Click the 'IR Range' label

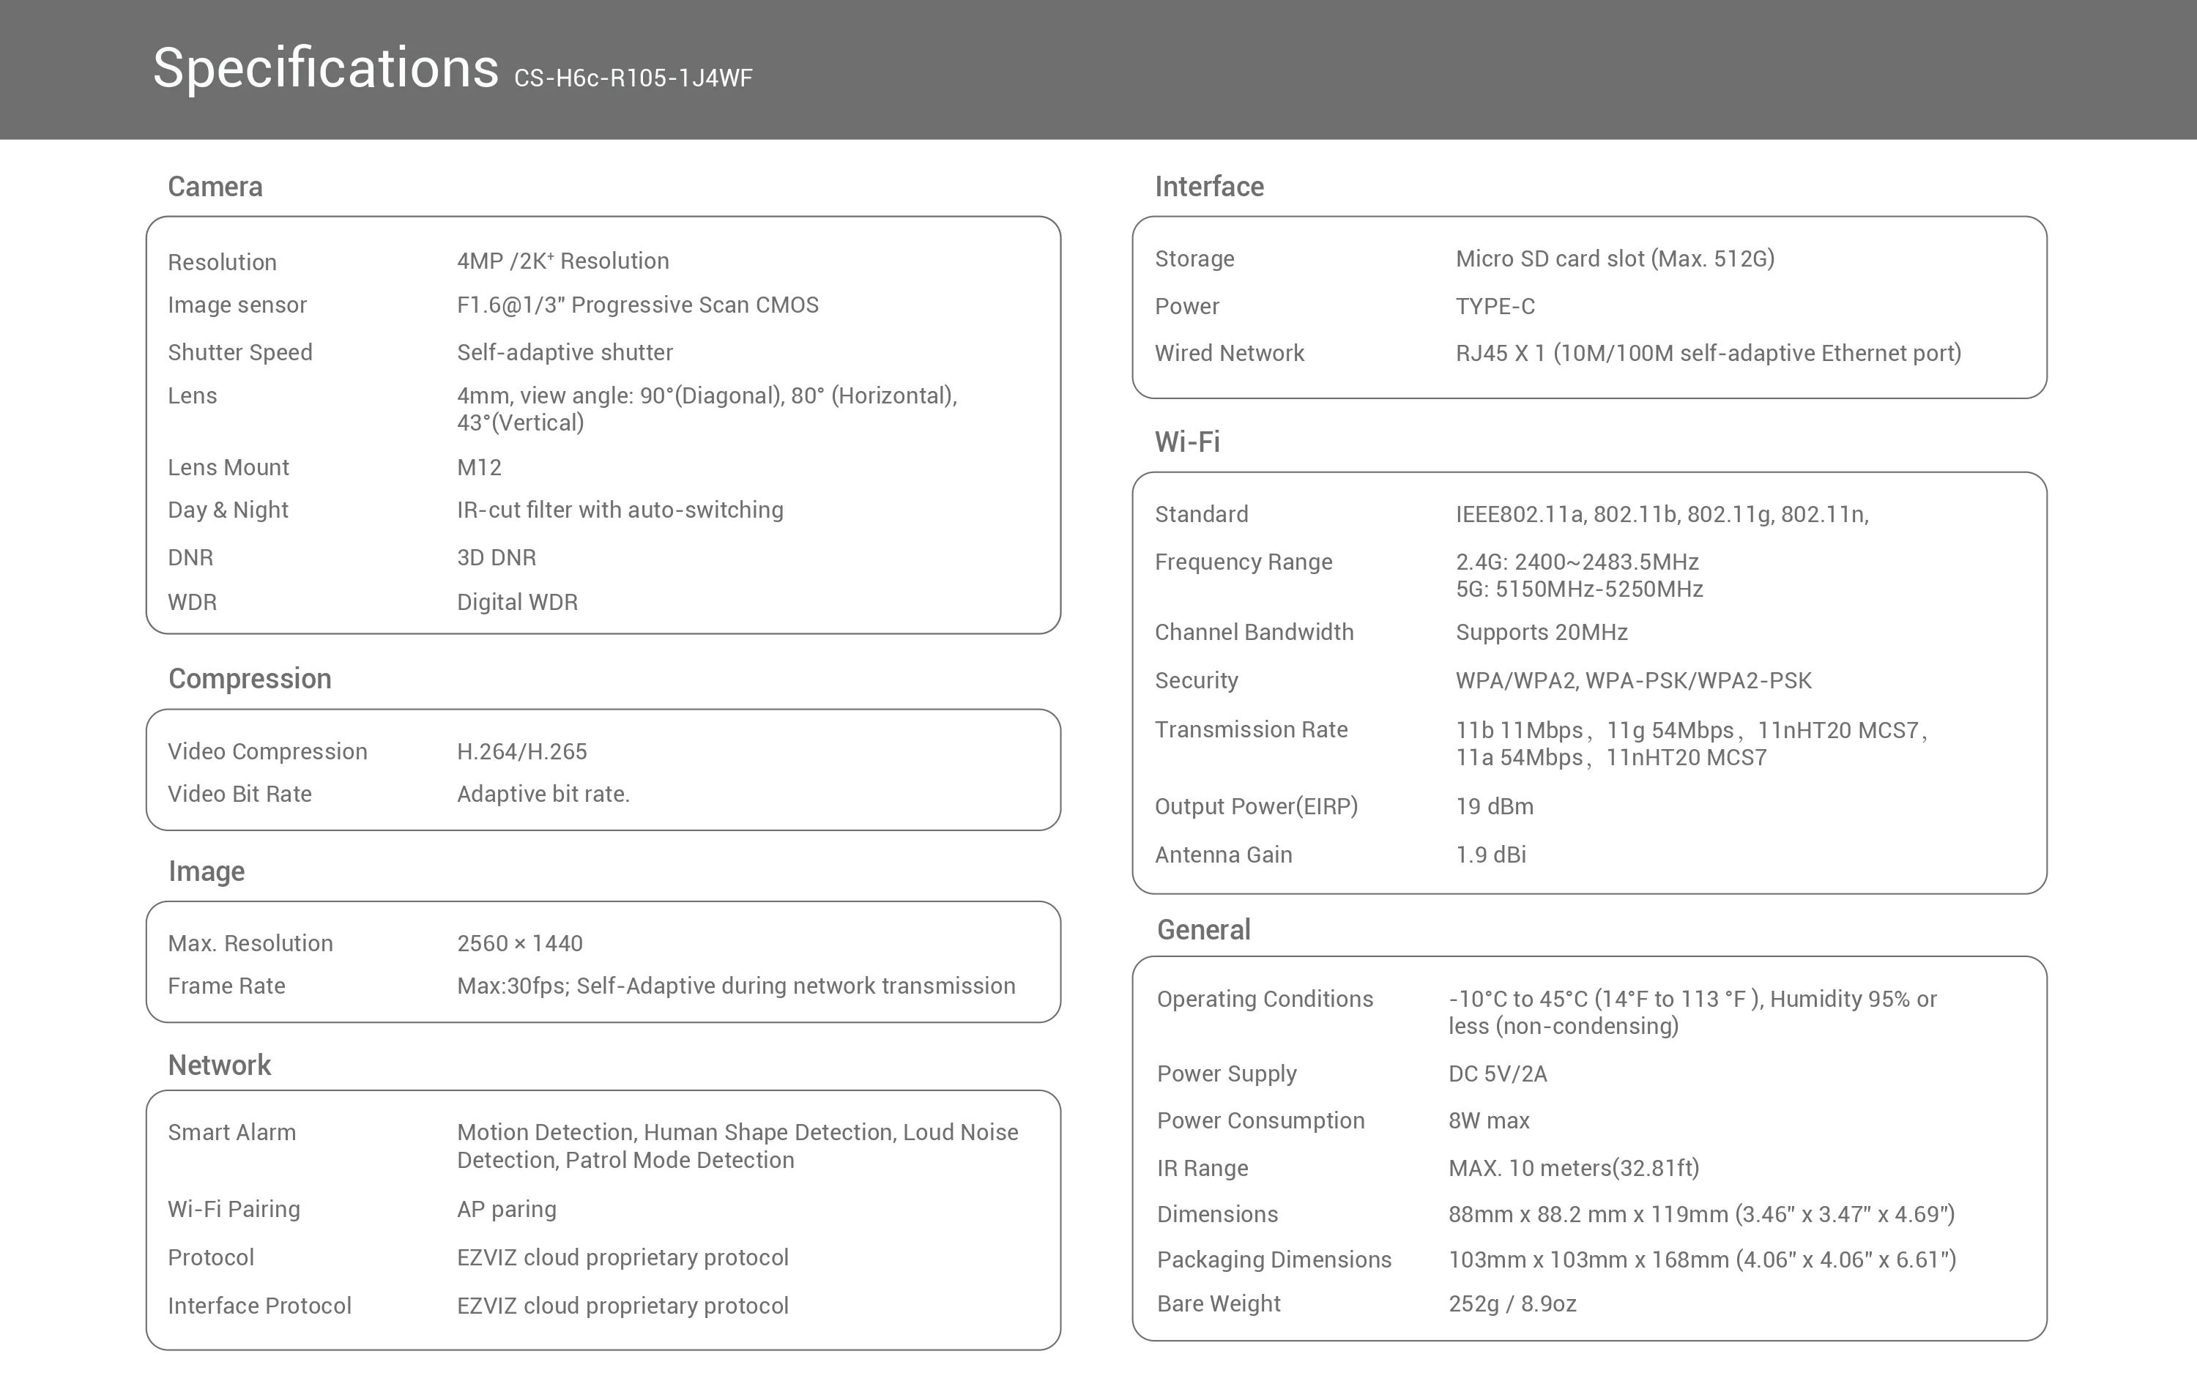pos(1202,1168)
